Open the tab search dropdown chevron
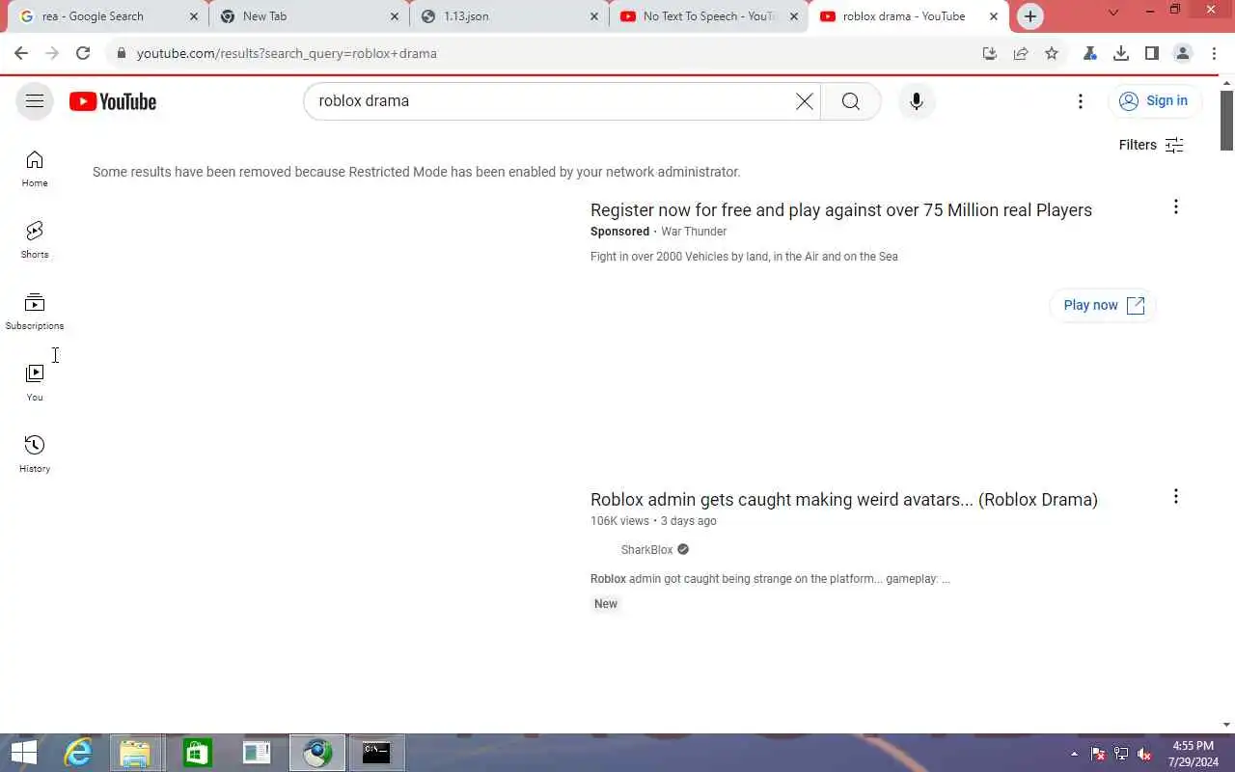The image size is (1235, 772). [1112, 14]
